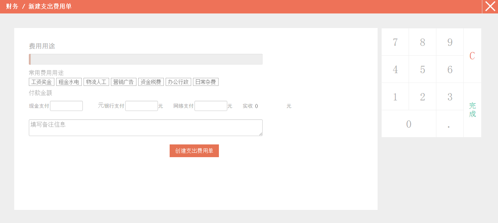Pick the 办公行政 expense purpose tag

click(178, 82)
